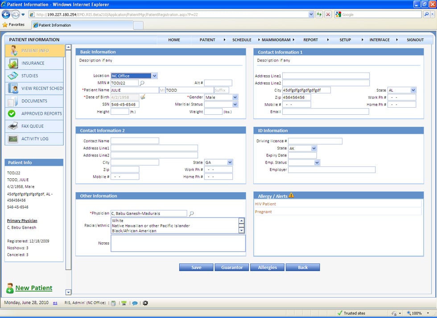
Task: Click the Guarantor button
Action: point(231,267)
